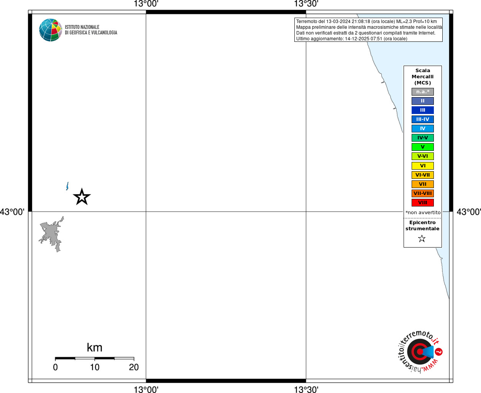The width and height of the screenshot is (481, 393).
Task: Click the '*non avvertito' legend note
Action: point(423,213)
